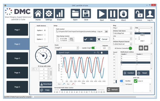Switch to Page 2 tab
The height and width of the screenshot is (101, 160).
(18, 44)
